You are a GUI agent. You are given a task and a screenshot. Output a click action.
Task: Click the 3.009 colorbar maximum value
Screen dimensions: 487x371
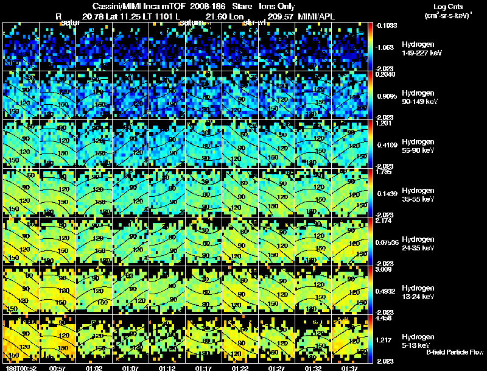(x=384, y=269)
